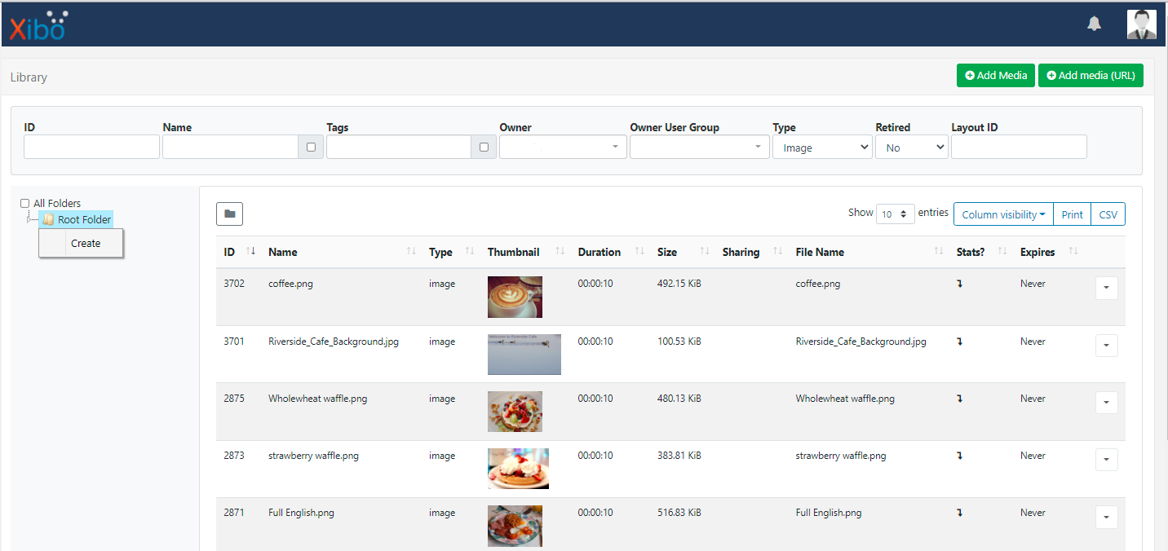The height and width of the screenshot is (551, 1168).
Task: Select Create from the context menu
Action: point(86,243)
